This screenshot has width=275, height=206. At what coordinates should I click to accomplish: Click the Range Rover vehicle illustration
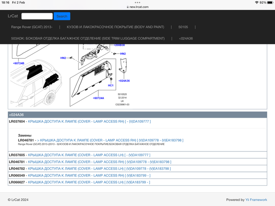click(x=36, y=83)
